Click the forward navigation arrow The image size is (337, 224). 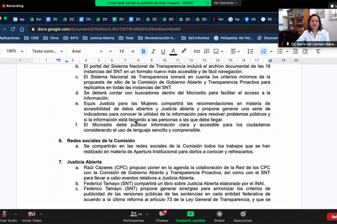click(x=4, y=29)
